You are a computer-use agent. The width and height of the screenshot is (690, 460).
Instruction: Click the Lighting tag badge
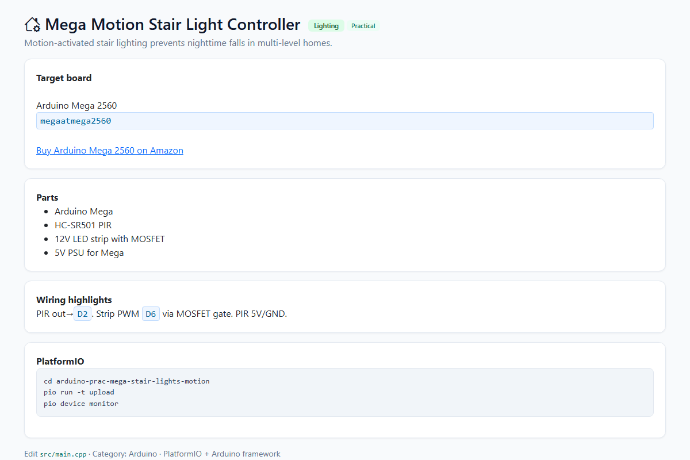tap(326, 26)
